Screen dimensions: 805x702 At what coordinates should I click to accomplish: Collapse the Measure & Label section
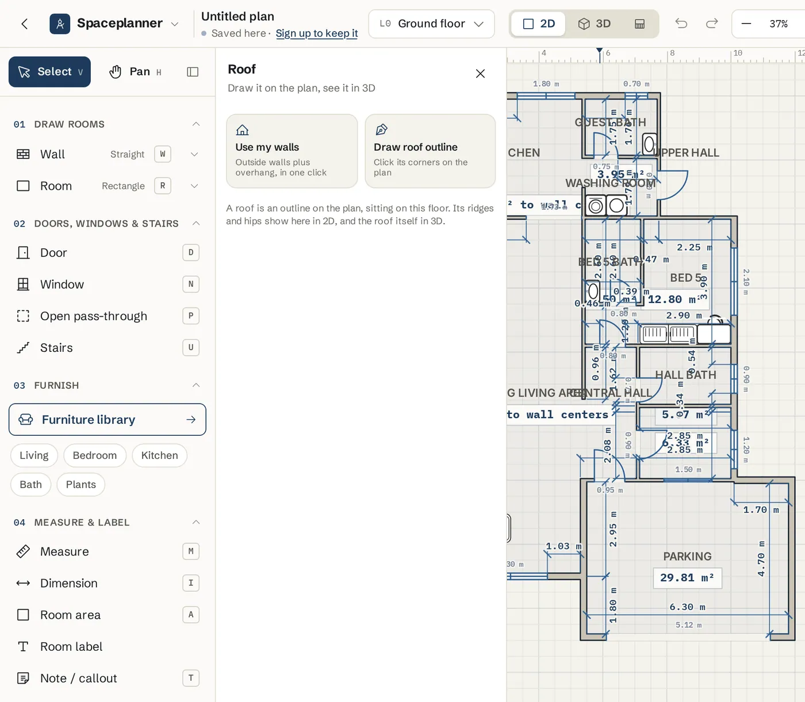click(196, 522)
